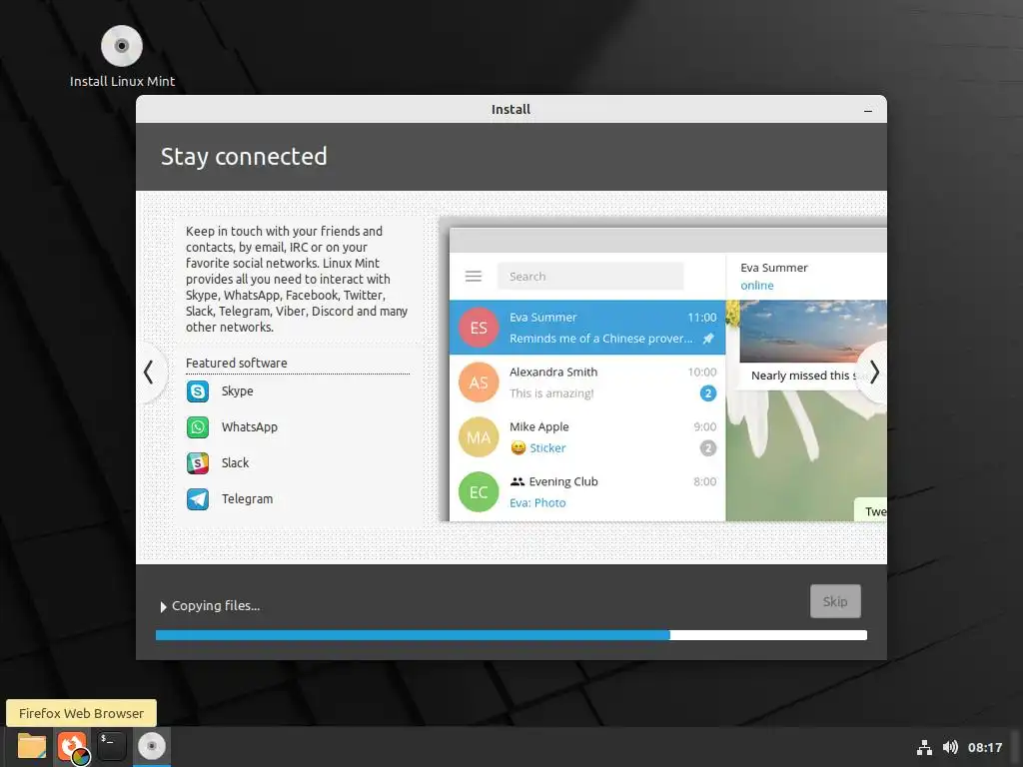Screen dimensions: 1023x767
Task: Click the smiley emoji in Mike Apple chat
Action: (518, 448)
